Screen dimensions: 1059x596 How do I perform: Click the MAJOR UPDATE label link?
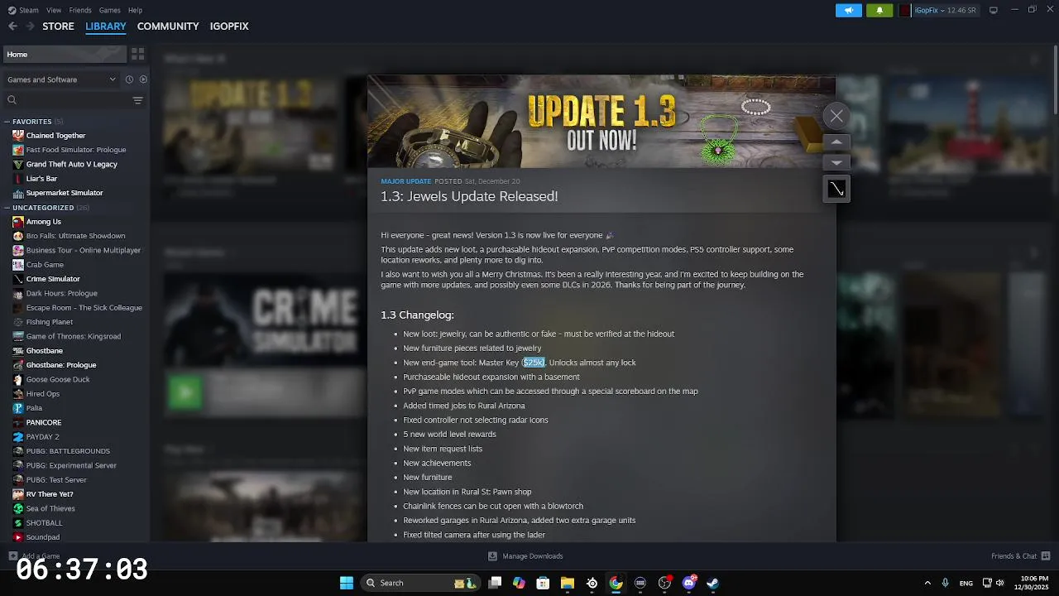coord(406,181)
